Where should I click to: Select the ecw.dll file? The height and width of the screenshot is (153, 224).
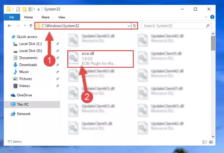(100, 59)
